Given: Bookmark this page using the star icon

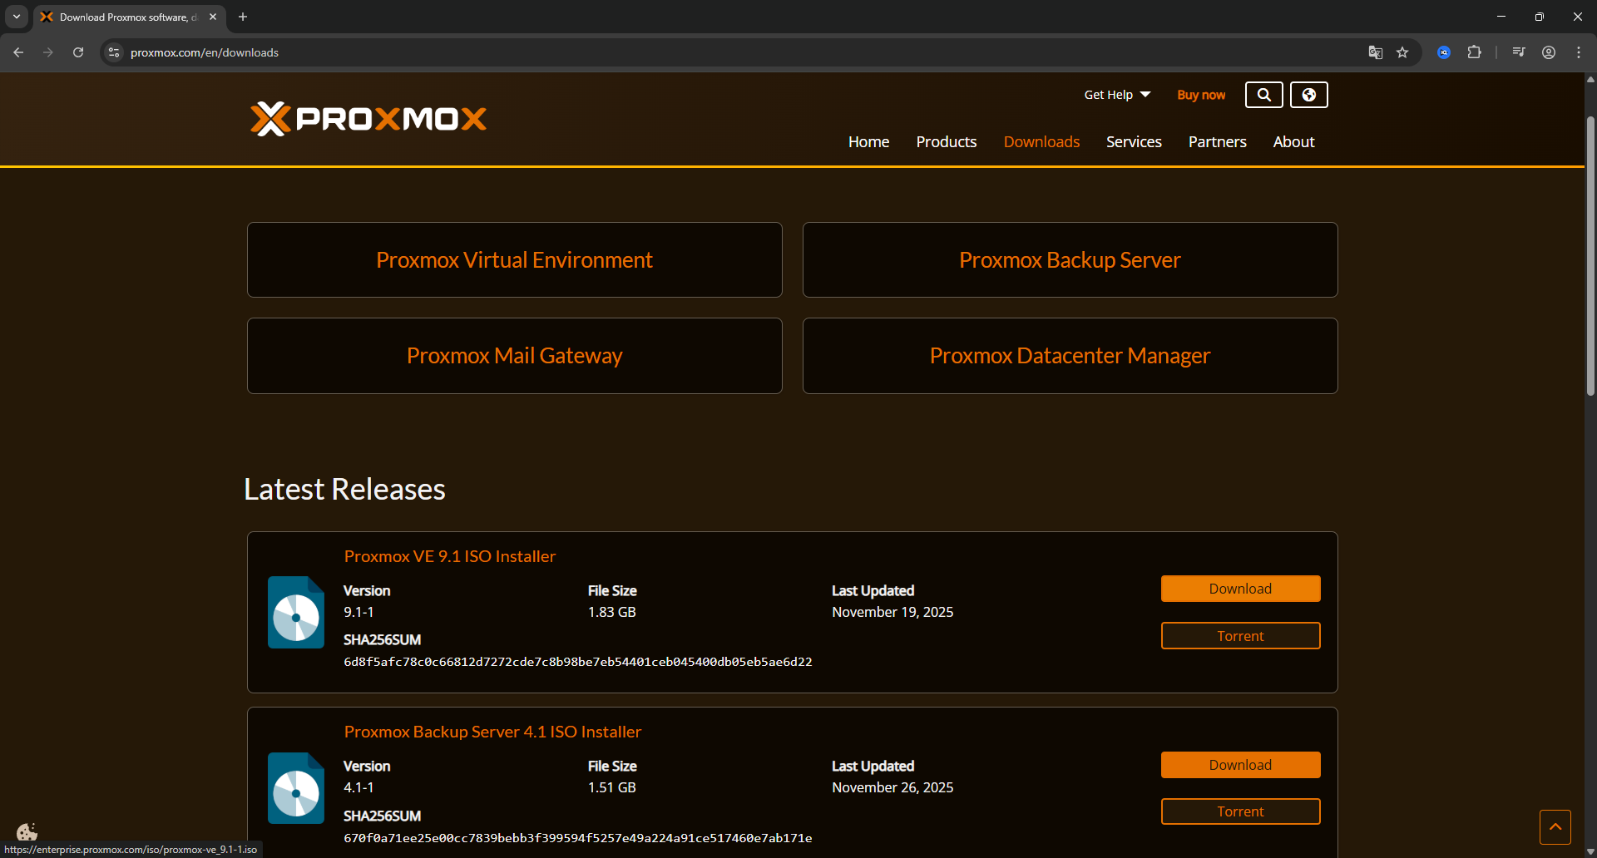Looking at the screenshot, I should (1403, 52).
